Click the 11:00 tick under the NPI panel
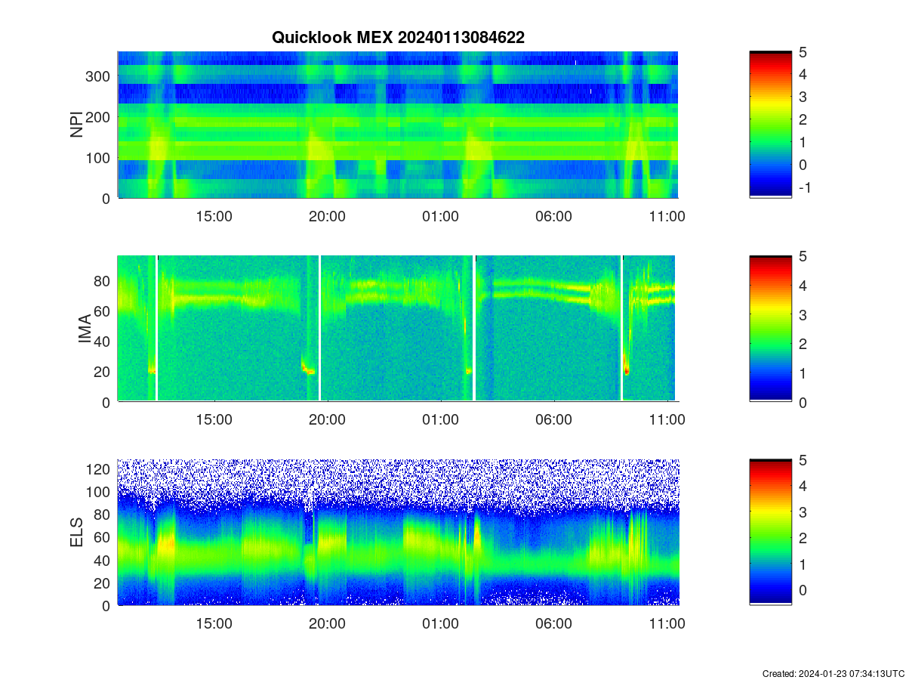906x680 pixels. coord(667,216)
